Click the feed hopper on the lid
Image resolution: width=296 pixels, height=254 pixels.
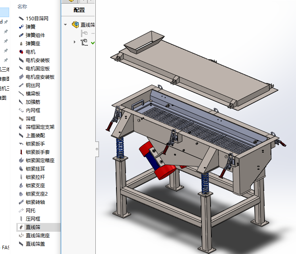click(x=144, y=42)
